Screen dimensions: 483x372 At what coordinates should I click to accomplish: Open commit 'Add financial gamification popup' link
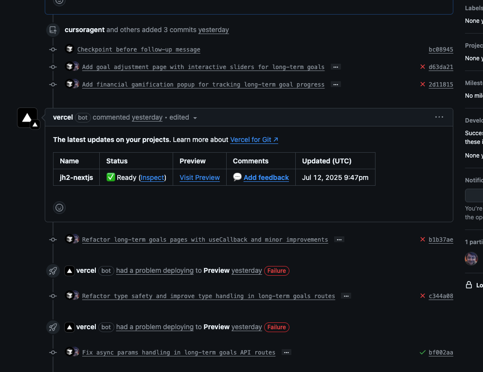203,85
